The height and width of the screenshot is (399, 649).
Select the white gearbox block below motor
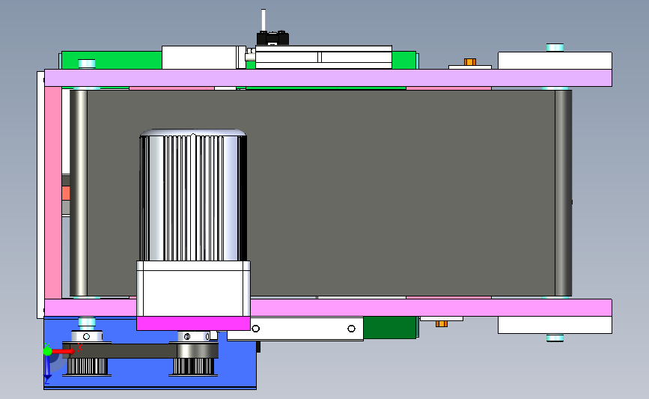[x=193, y=289]
